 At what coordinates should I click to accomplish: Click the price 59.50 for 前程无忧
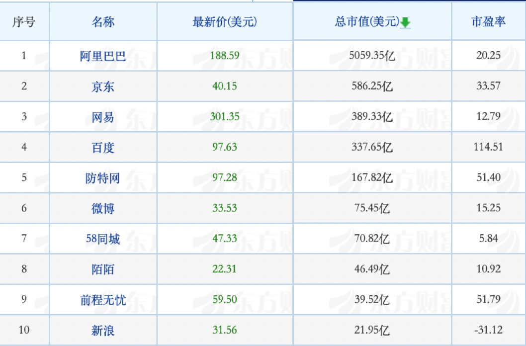(x=225, y=299)
